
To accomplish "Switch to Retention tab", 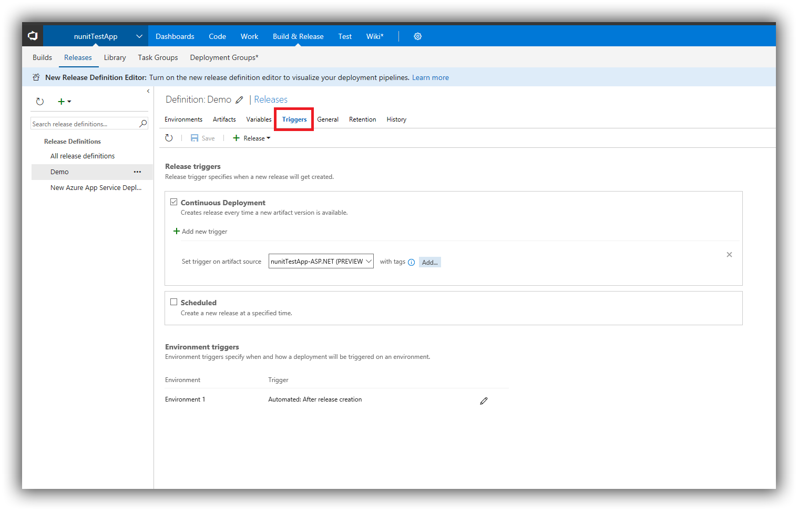I will tap(362, 119).
